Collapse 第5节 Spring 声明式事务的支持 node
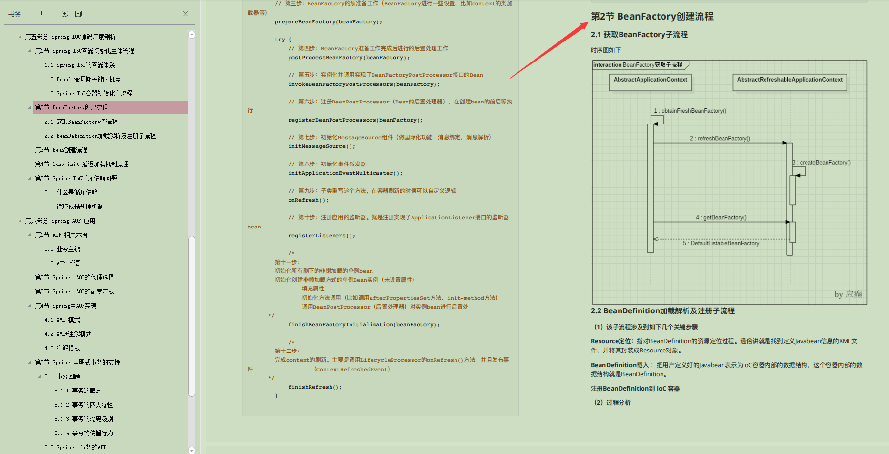This screenshot has width=889, height=454. point(29,362)
